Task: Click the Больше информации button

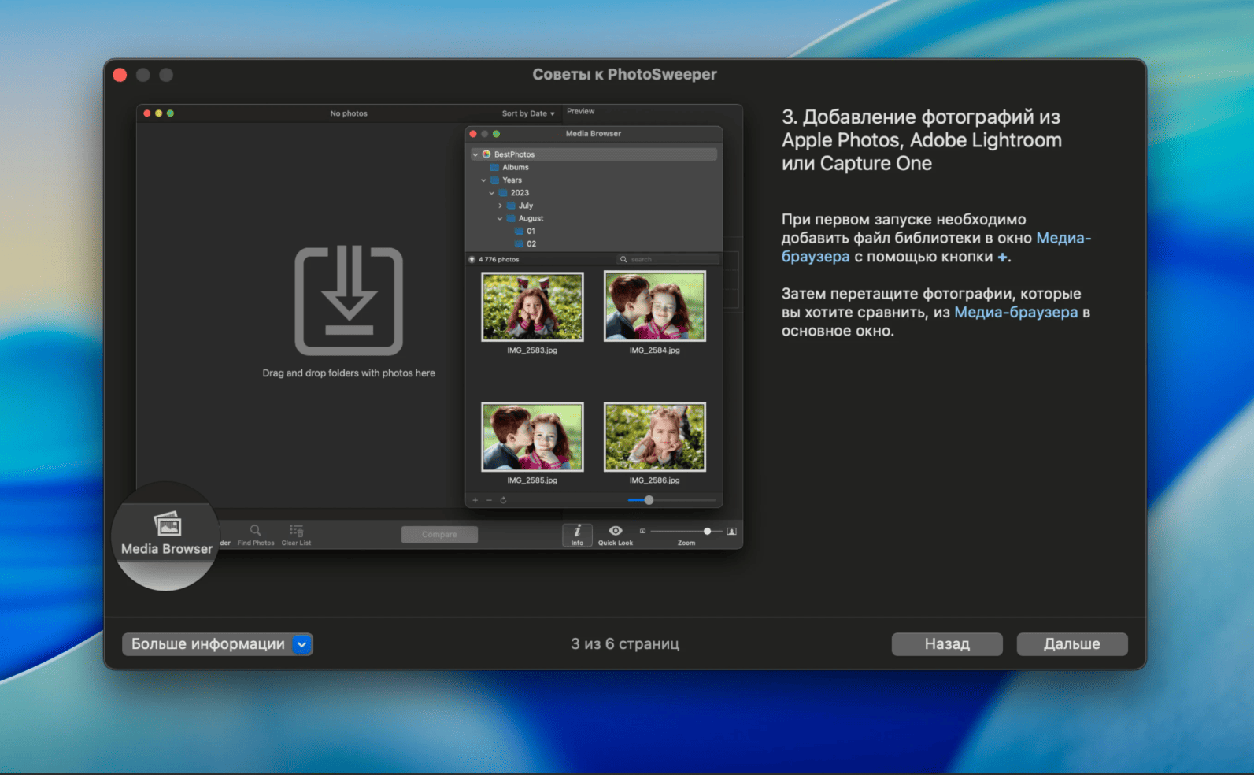Action: 217,644
